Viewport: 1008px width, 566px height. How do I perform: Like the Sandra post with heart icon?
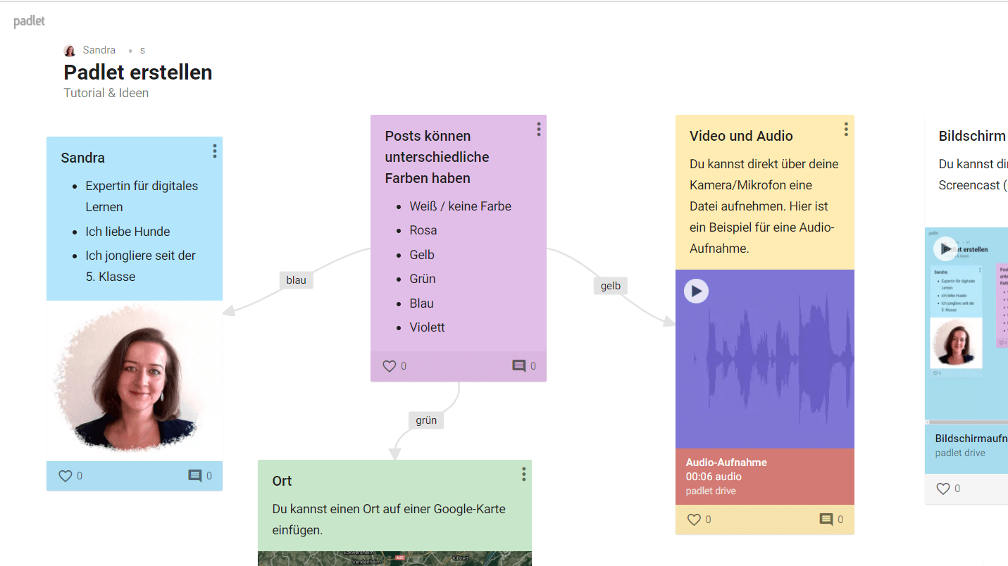click(66, 476)
